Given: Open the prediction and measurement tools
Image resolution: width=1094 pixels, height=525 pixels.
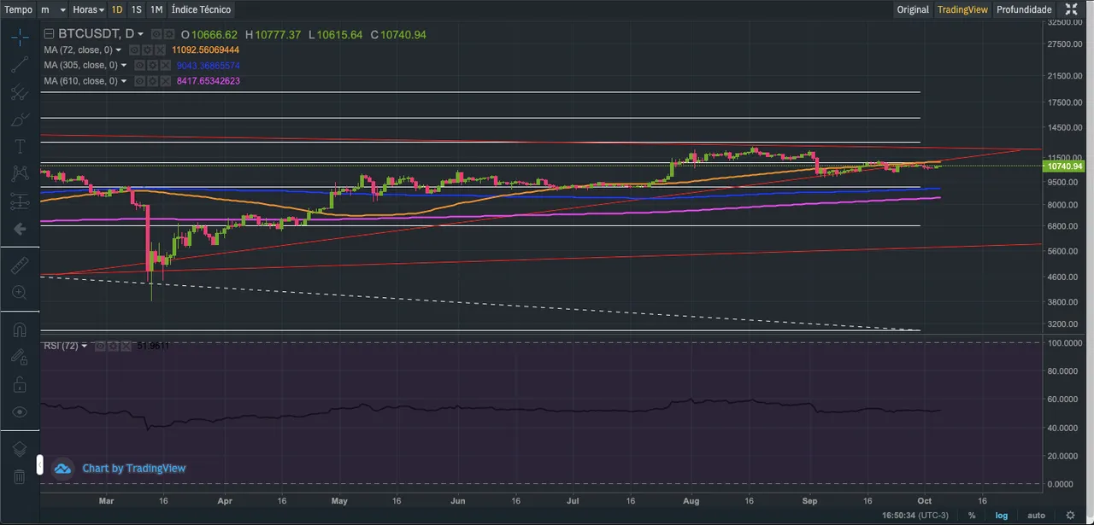Looking at the screenshot, I should pyautogui.click(x=20, y=201).
